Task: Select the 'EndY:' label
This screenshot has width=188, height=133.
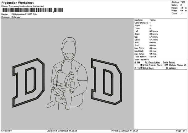Action: (137, 45)
